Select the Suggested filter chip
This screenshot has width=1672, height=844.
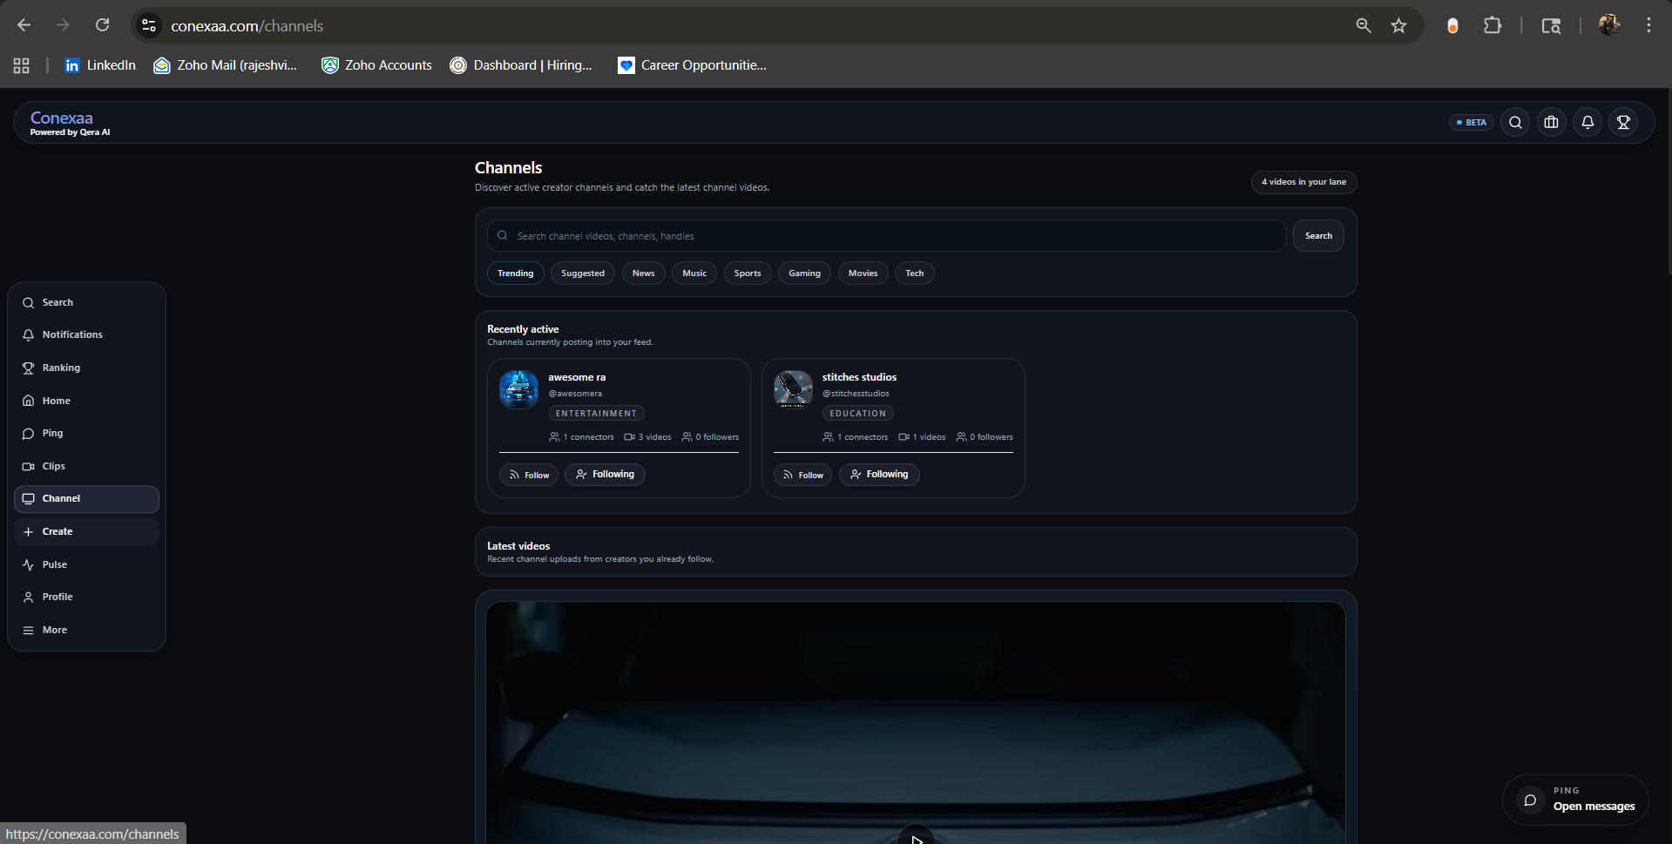pos(583,273)
